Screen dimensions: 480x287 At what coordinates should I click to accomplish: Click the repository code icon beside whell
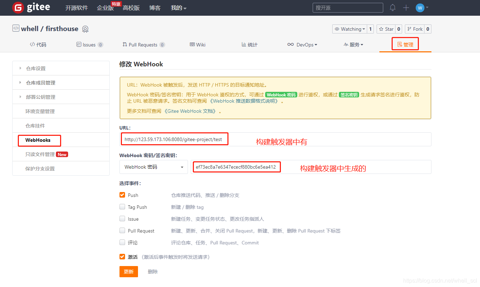pos(16,28)
